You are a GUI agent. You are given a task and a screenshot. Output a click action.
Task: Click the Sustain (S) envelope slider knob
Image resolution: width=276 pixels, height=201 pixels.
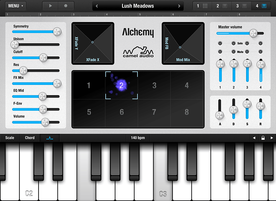247,104
